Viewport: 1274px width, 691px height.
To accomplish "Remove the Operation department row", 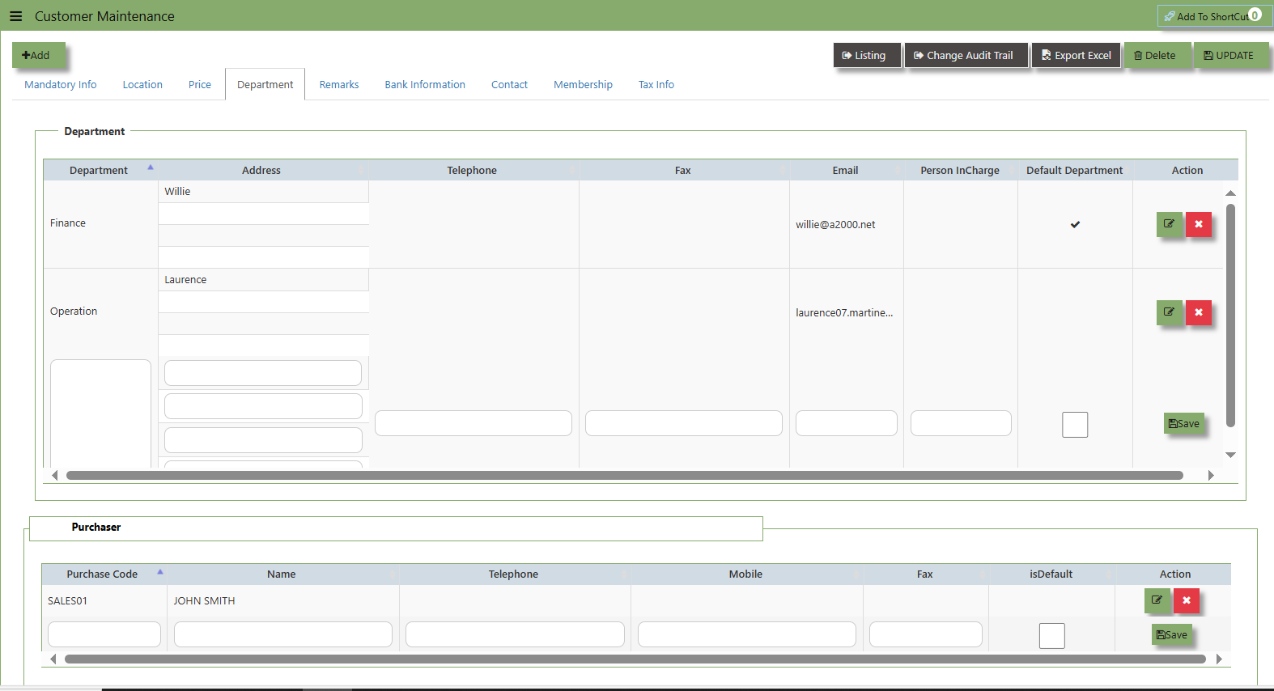I will coord(1199,312).
